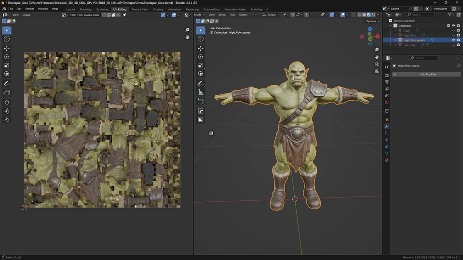This screenshot has height=260, width=463.
Task: Open the Options dropdown in viewport
Action: pyautogui.click(x=372, y=21)
